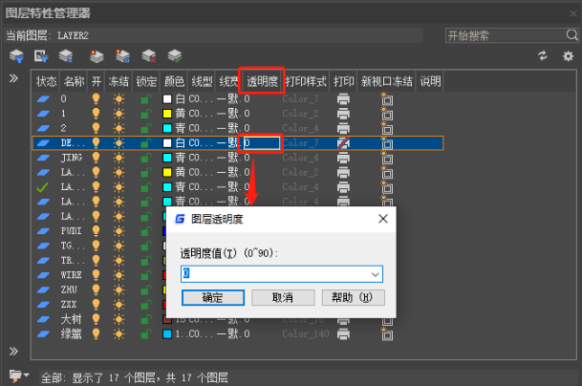Open the transparency value dropdown arrow

point(376,274)
